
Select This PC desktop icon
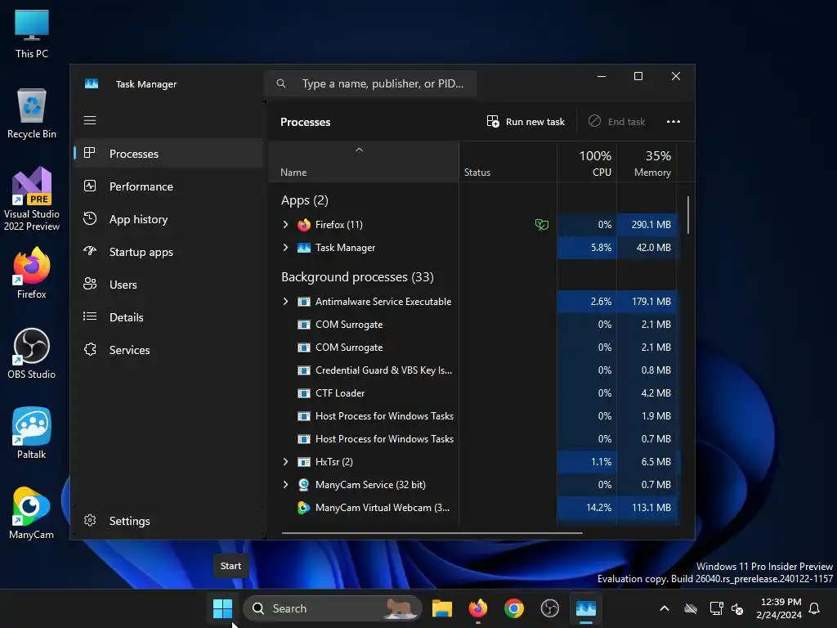(x=32, y=33)
